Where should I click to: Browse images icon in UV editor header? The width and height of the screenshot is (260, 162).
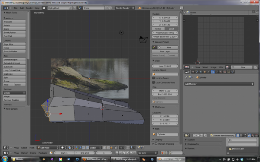pyautogui.click(x=227, y=67)
